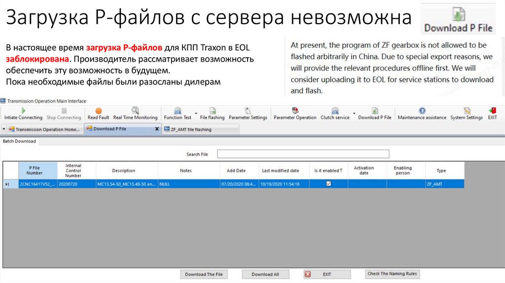The image size is (505, 283).
Task: Open Read Fault from the toolbar
Action: pos(98,114)
